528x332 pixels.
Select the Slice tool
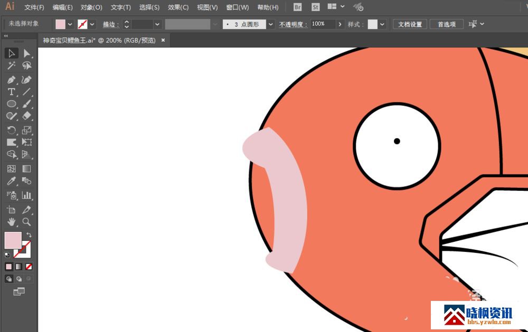point(26,210)
